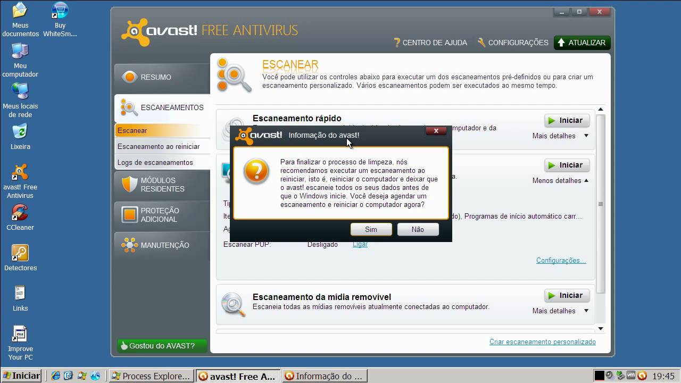This screenshot has width=681, height=383.
Task: Open Proteção Adicional section
Action: tap(162, 215)
